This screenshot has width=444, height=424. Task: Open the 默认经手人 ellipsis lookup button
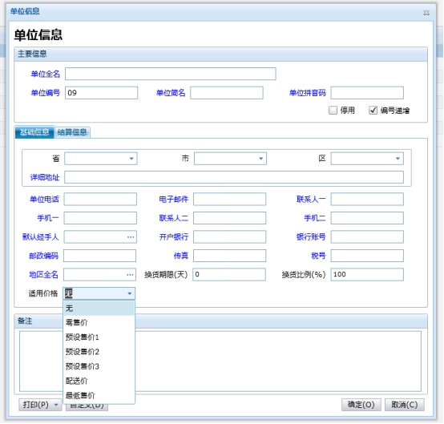point(131,237)
